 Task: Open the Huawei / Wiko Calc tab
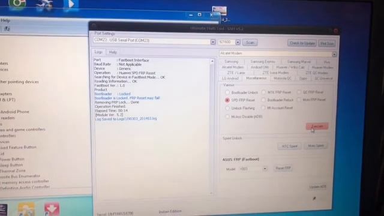click(x=290, y=67)
